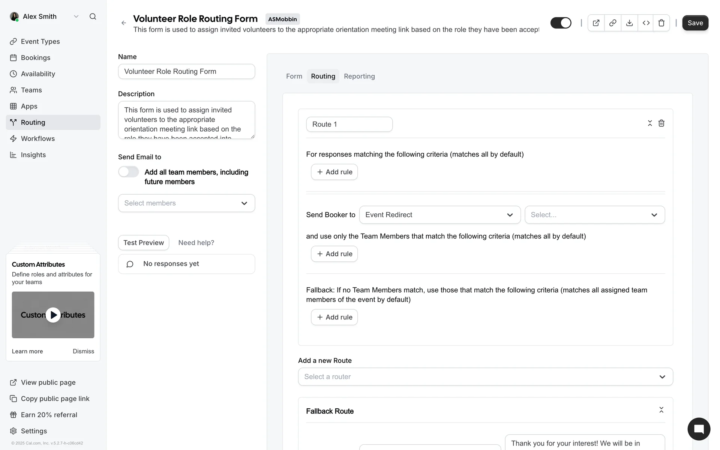Disable the form using the header toggle
The width and height of the screenshot is (720, 450).
pyautogui.click(x=561, y=23)
